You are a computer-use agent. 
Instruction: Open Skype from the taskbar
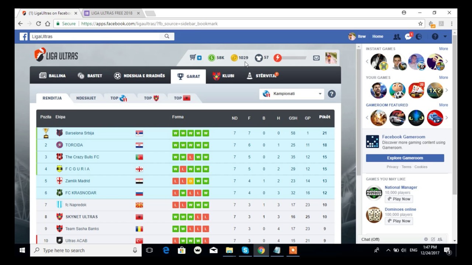[245, 250]
